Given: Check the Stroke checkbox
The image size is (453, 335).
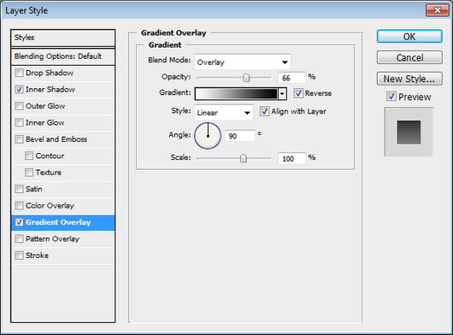Looking at the screenshot, I should pos(20,256).
